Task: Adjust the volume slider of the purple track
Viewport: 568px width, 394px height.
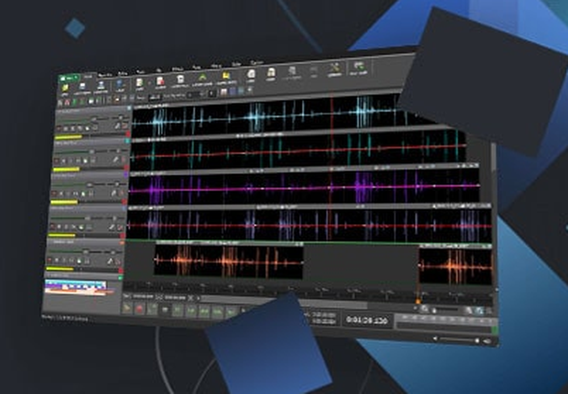Action: [90, 185]
